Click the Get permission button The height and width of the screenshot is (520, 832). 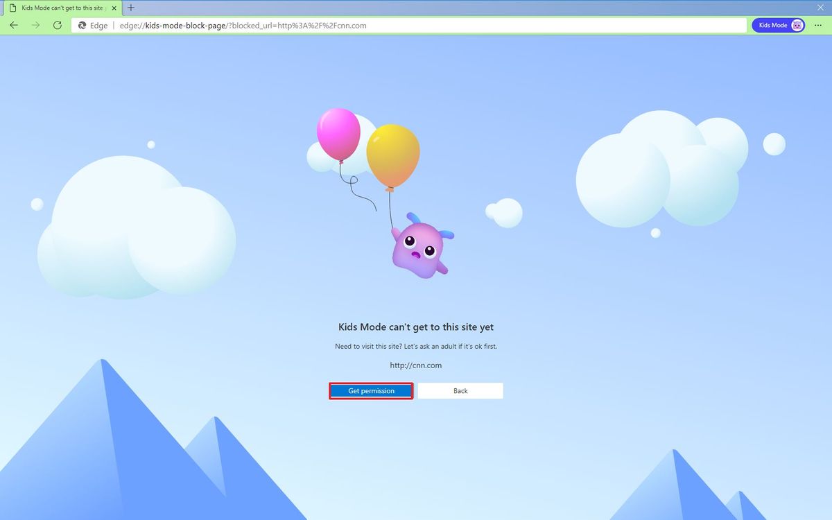tap(371, 390)
